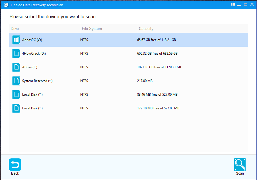
Task: Click the 217.00 MB capacity value
Action: pyautogui.click(x=145, y=81)
